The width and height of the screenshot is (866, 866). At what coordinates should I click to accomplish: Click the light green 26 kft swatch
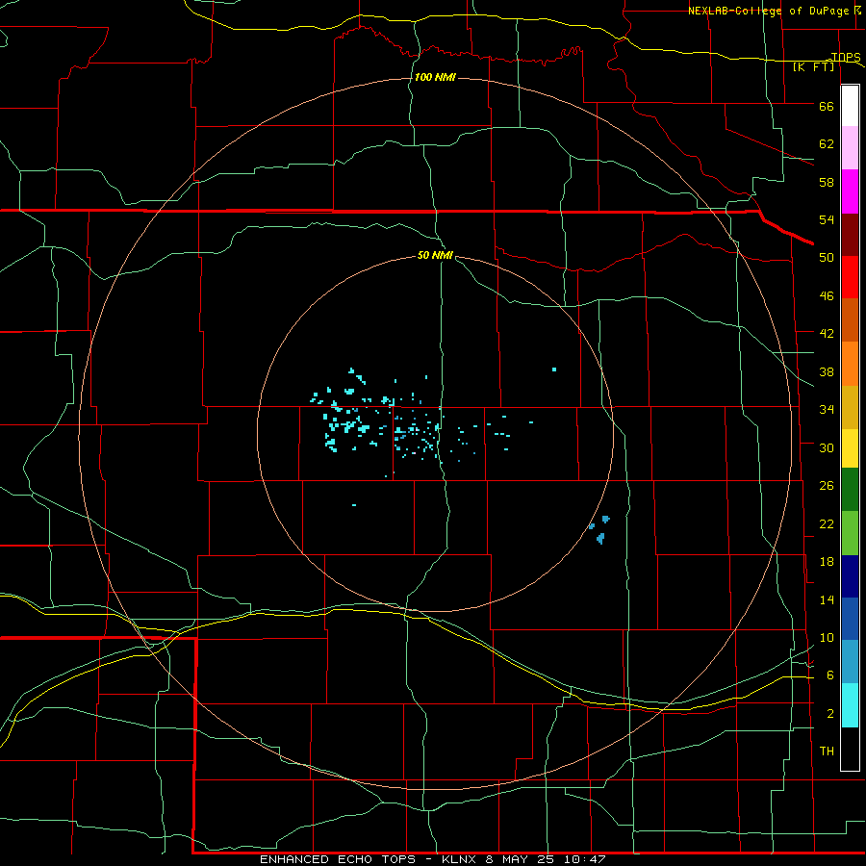850,533
